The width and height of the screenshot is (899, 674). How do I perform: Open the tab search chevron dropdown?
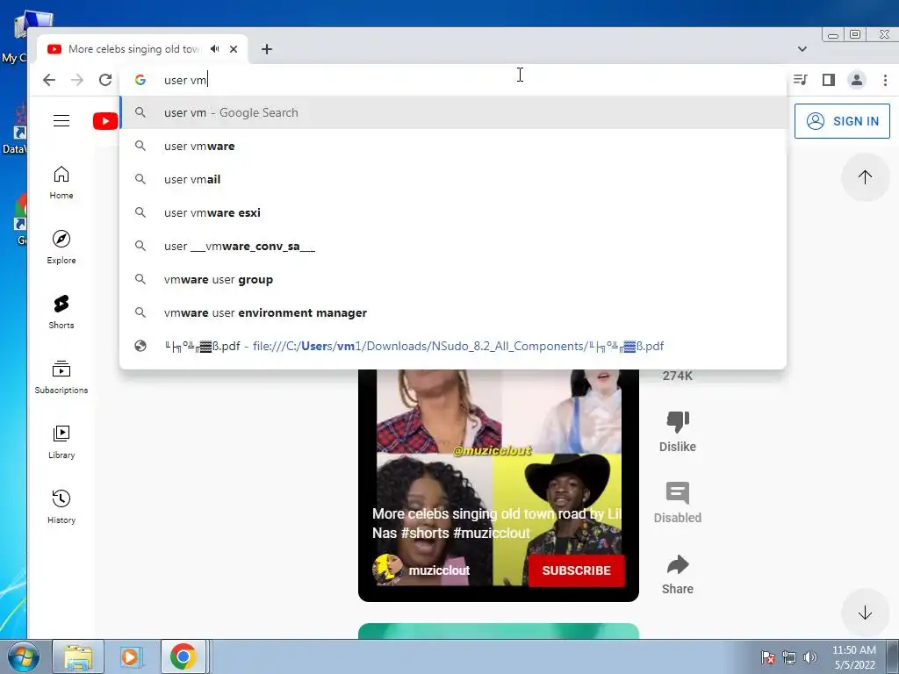pyautogui.click(x=802, y=49)
